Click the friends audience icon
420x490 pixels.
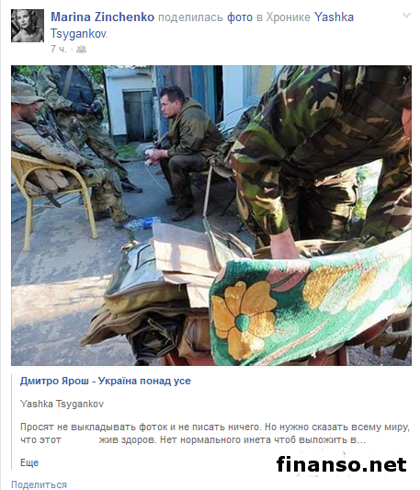click(81, 50)
